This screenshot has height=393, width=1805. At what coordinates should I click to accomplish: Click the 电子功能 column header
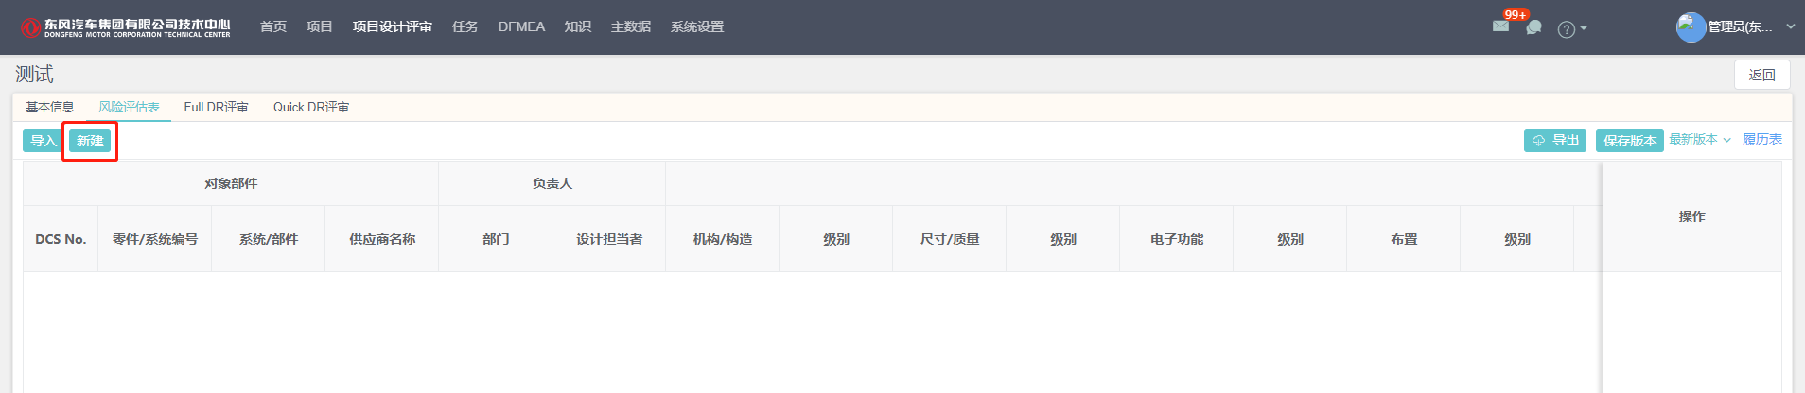(1177, 239)
